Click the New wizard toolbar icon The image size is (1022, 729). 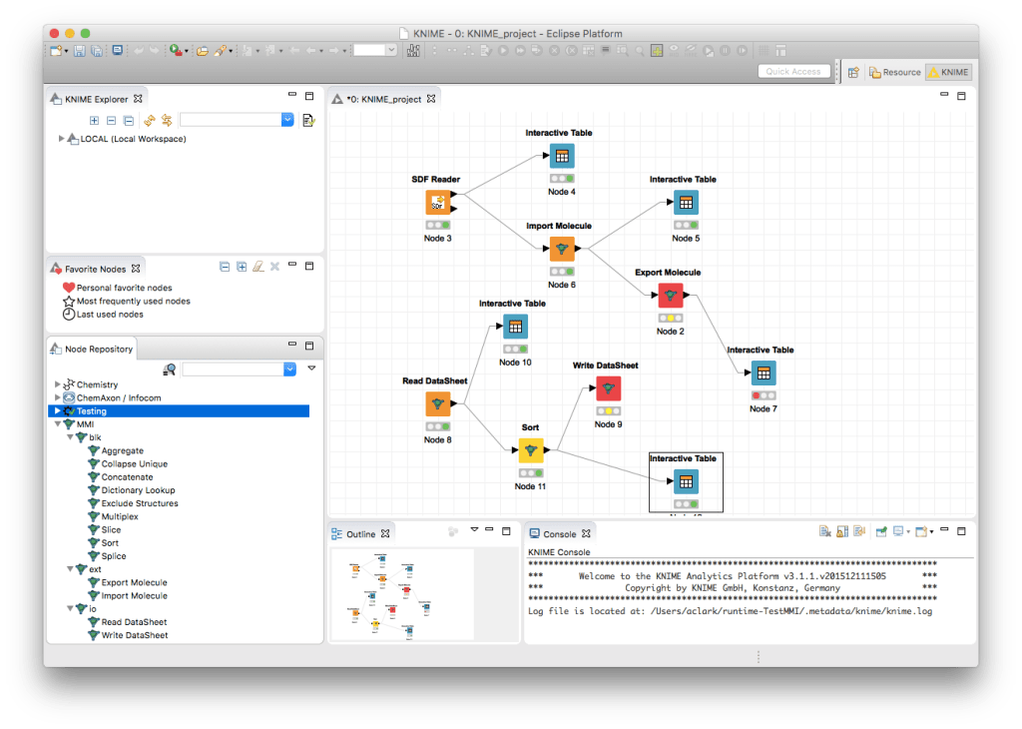point(56,51)
